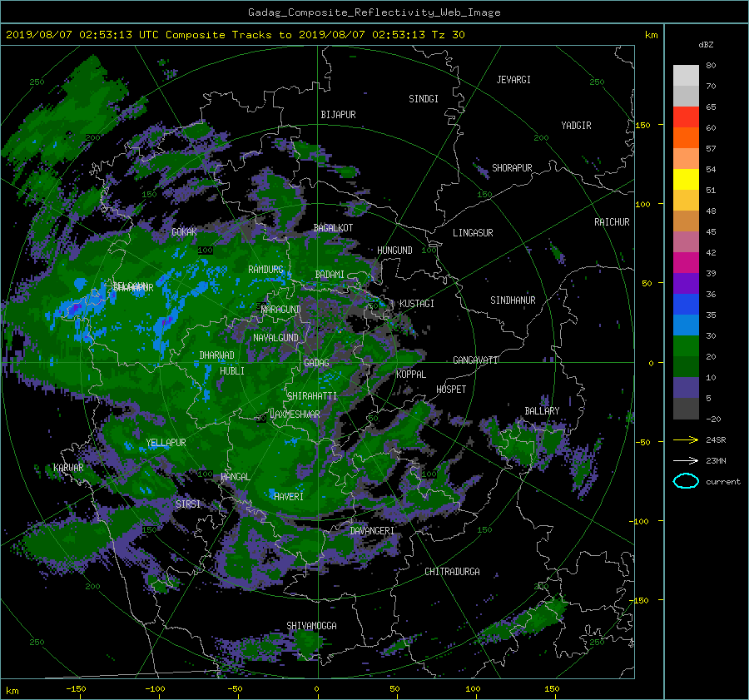749x700 pixels.
Task: Click the SHIVAMOGGA city label
Action: point(311,625)
